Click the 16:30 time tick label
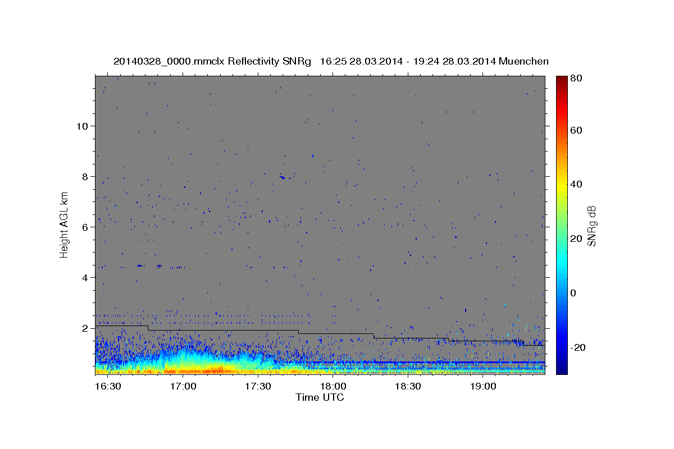Screen dimensions: 674x449 (x=108, y=387)
